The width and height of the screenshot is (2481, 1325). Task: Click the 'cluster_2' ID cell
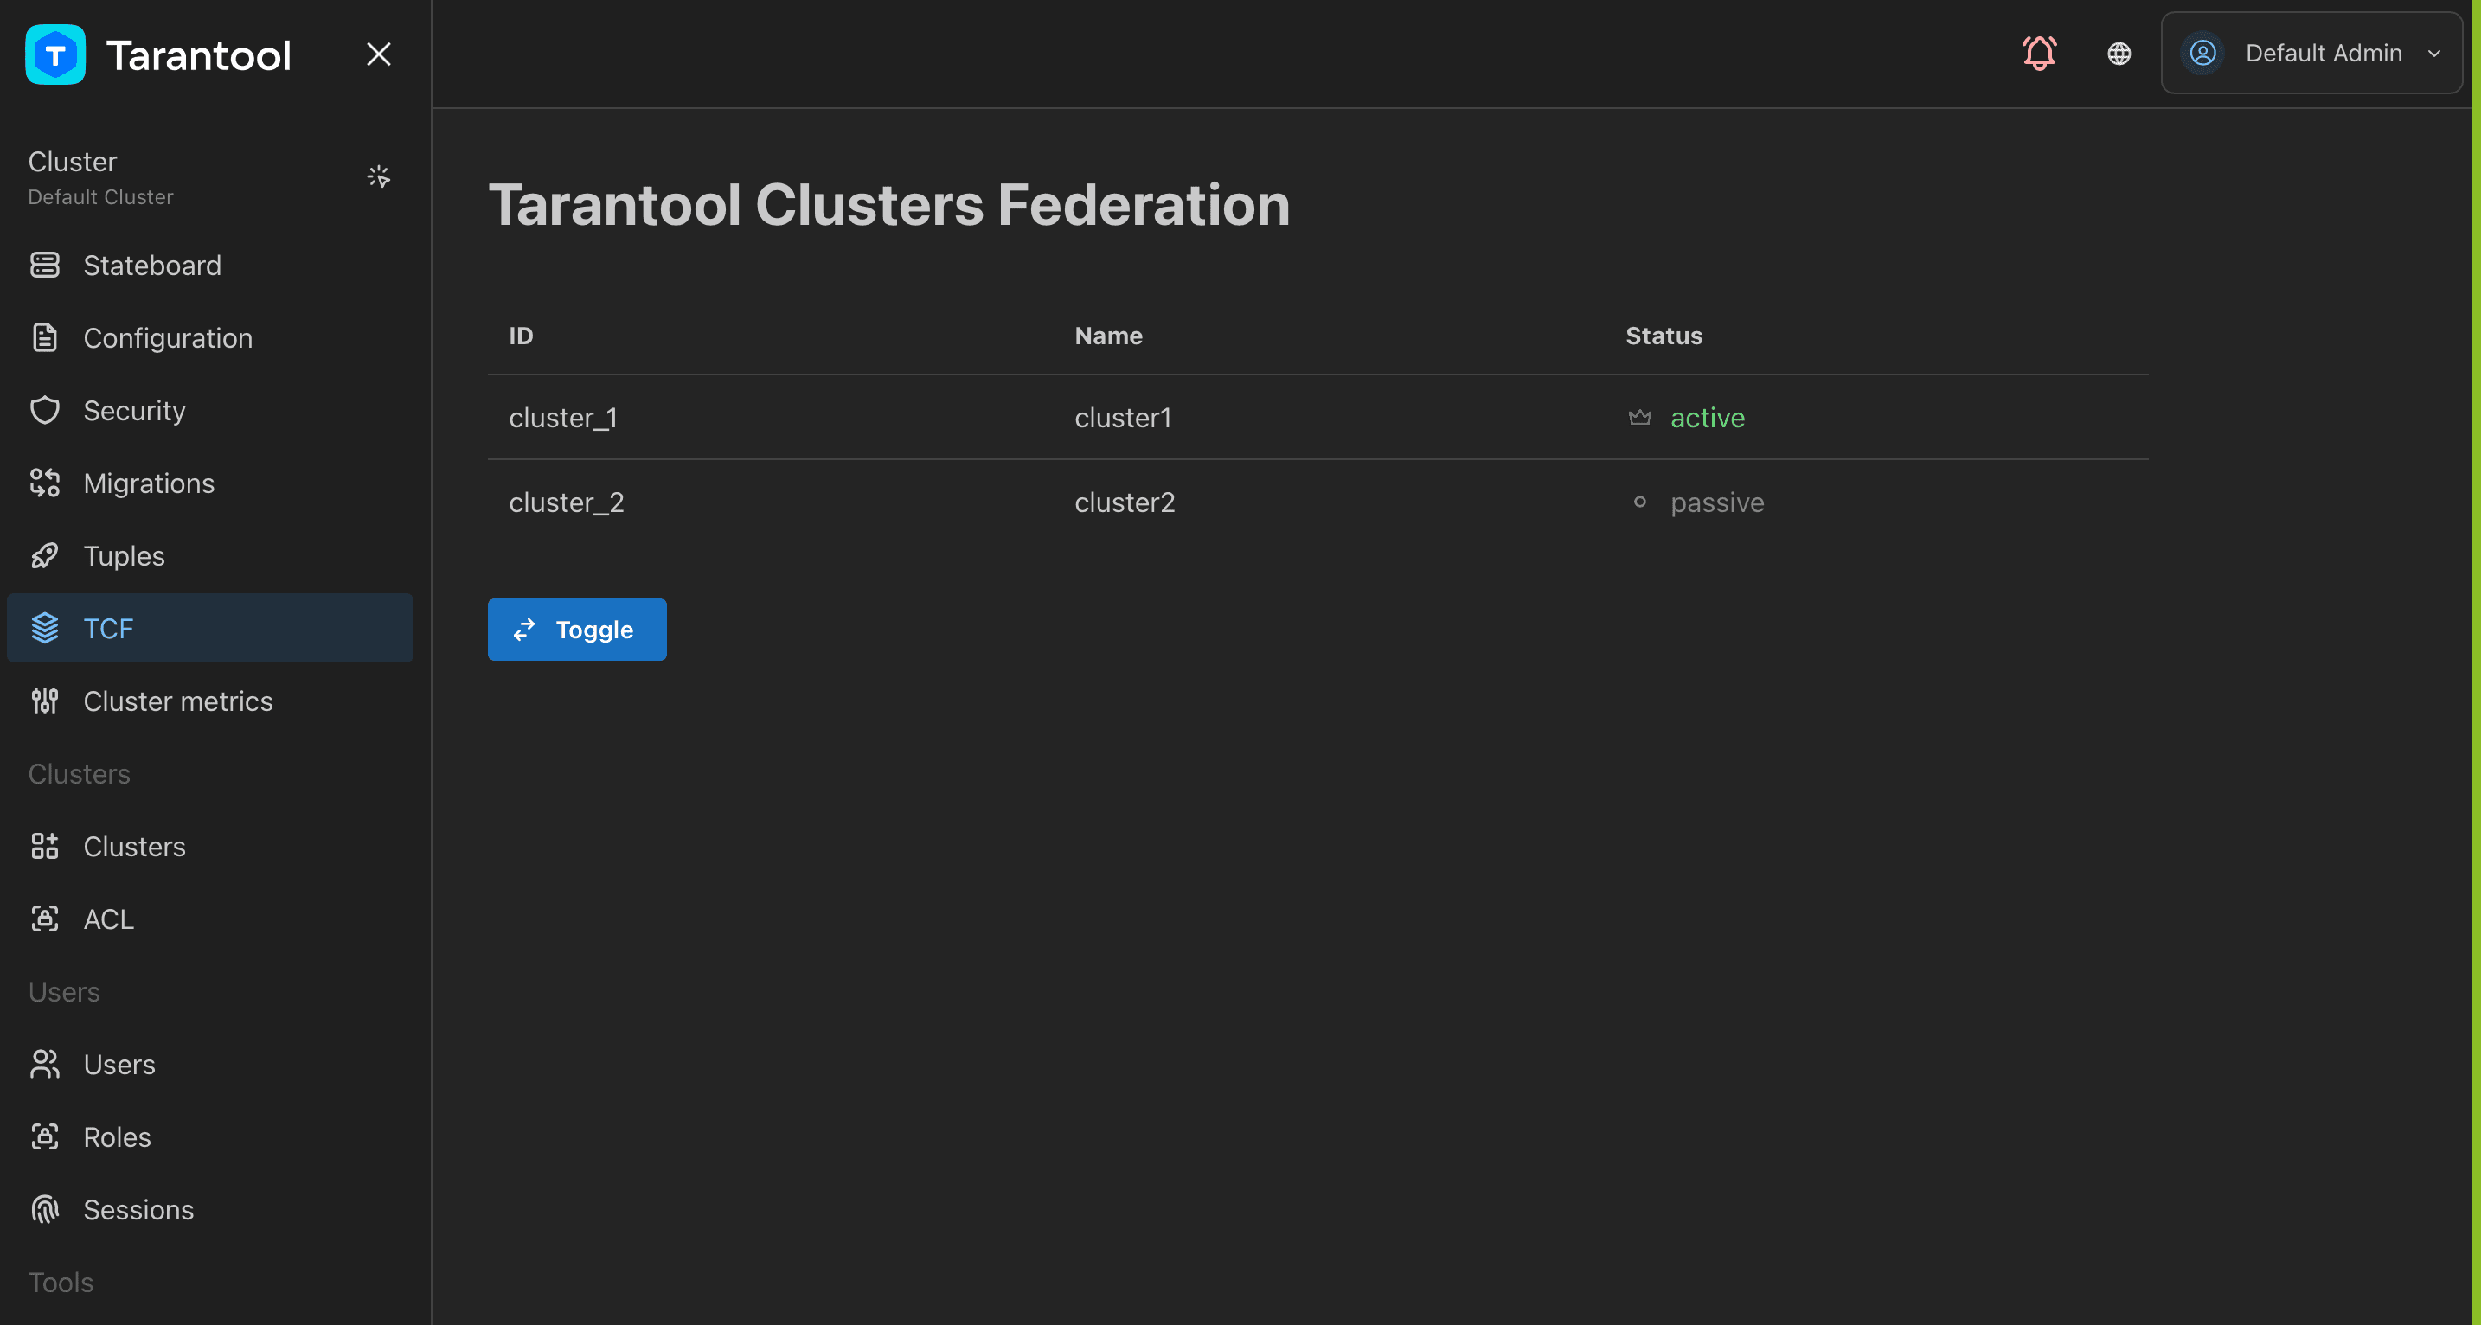pyautogui.click(x=567, y=502)
